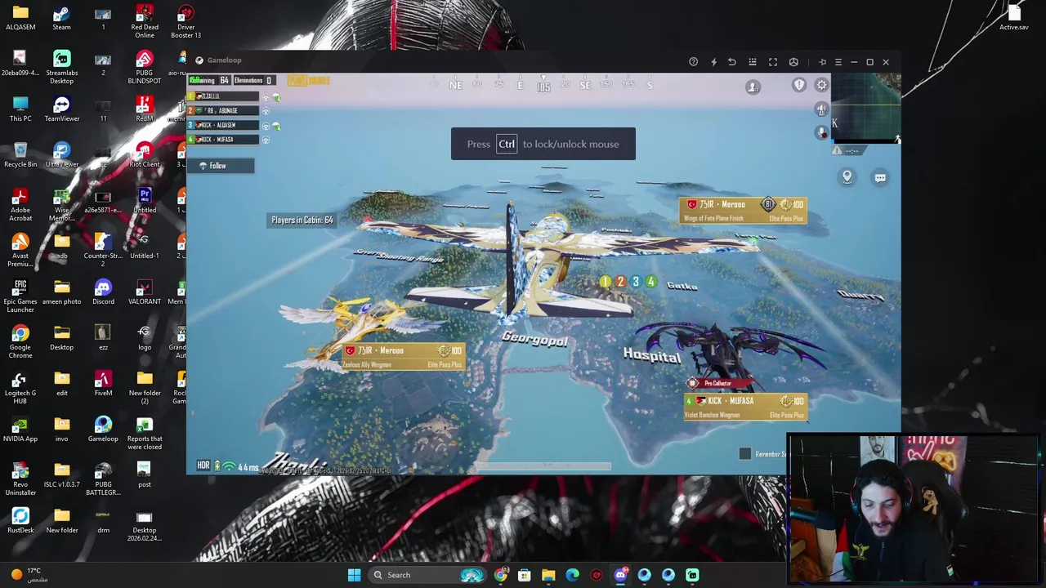Open Gameloop desktop shortcut
1046x588 pixels.
tap(103, 430)
